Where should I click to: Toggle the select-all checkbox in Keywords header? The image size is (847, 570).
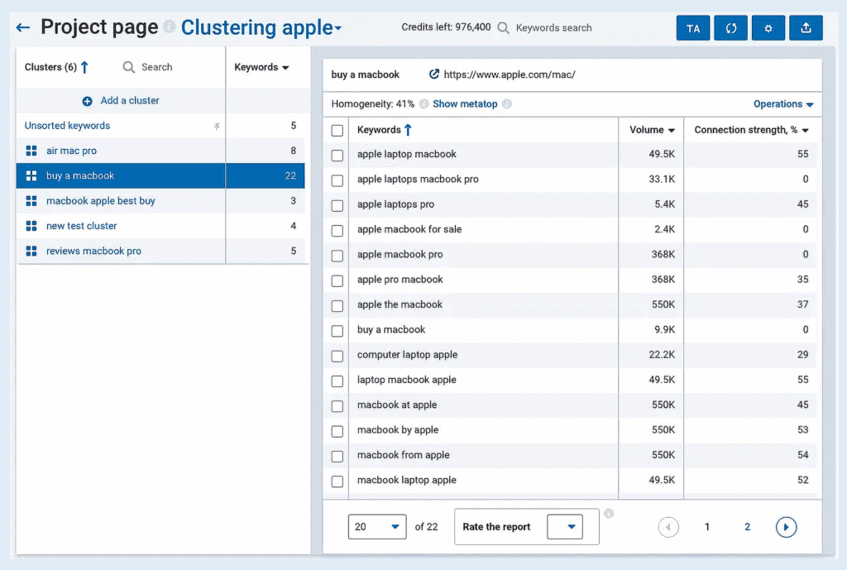coord(337,130)
